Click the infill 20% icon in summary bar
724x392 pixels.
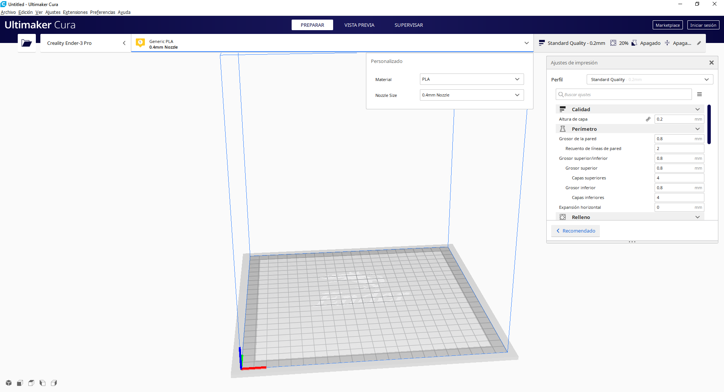613,43
